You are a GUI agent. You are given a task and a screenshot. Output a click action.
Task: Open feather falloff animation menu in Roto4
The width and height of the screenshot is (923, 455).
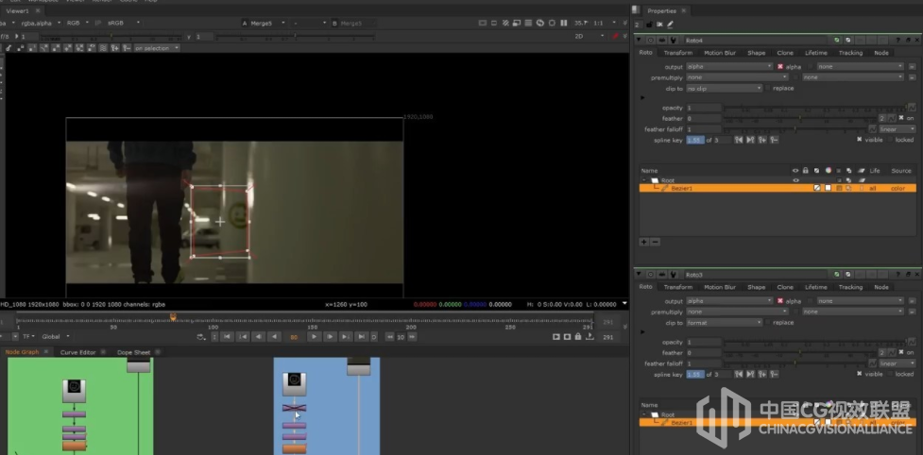coord(872,129)
